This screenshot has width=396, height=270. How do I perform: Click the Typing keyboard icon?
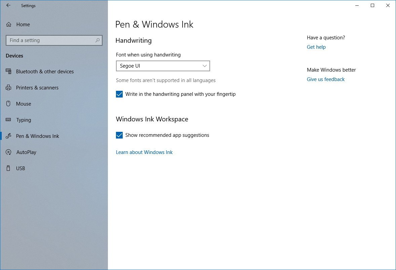coord(8,120)
